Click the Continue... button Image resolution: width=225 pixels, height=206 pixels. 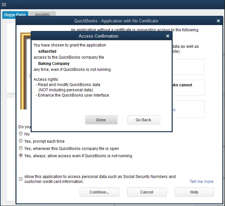point(99,192)
